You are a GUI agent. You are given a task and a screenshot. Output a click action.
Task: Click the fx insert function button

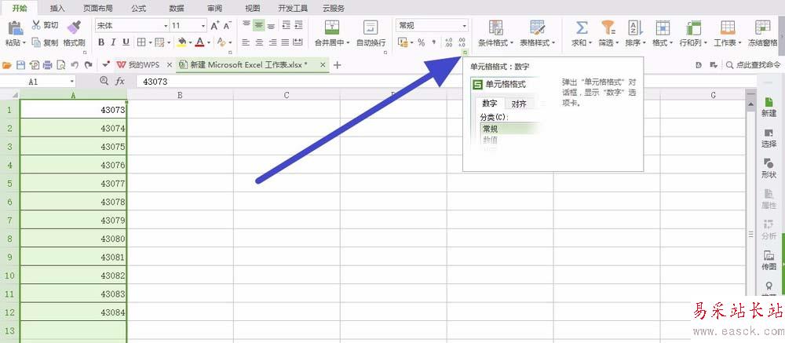(120, 81)
